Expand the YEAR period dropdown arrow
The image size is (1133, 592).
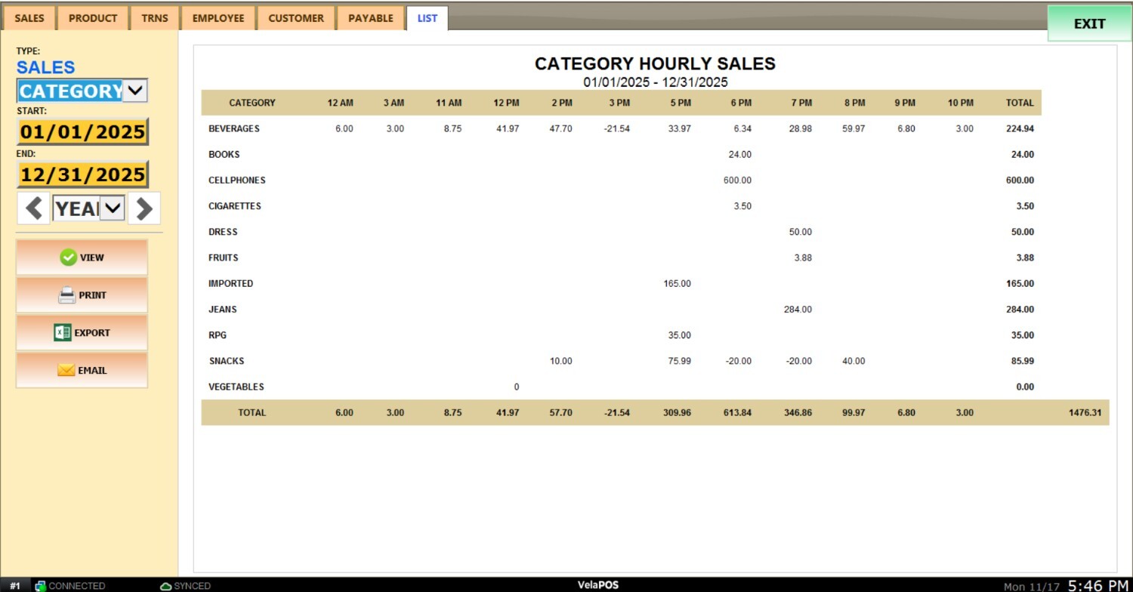[112, 208]
